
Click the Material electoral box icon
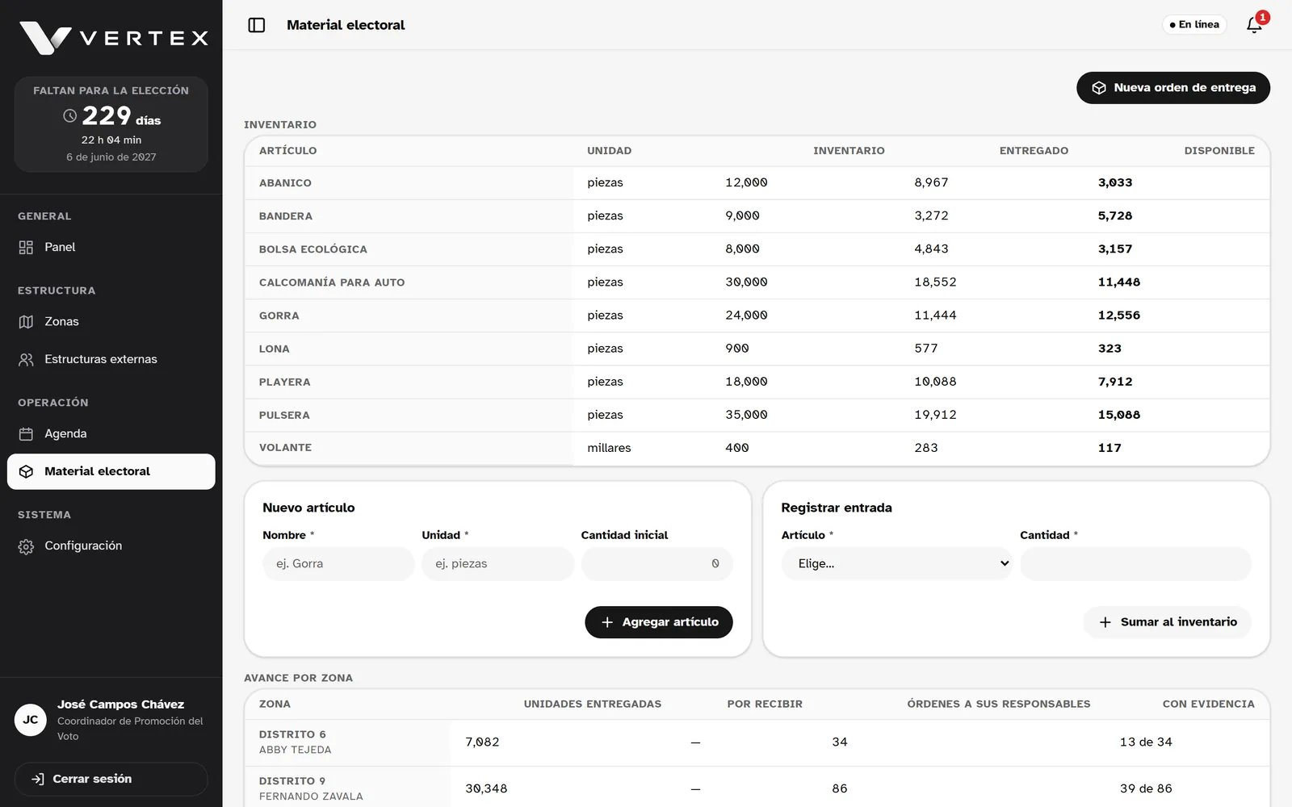pyautogui.click(x=26, y=471)
